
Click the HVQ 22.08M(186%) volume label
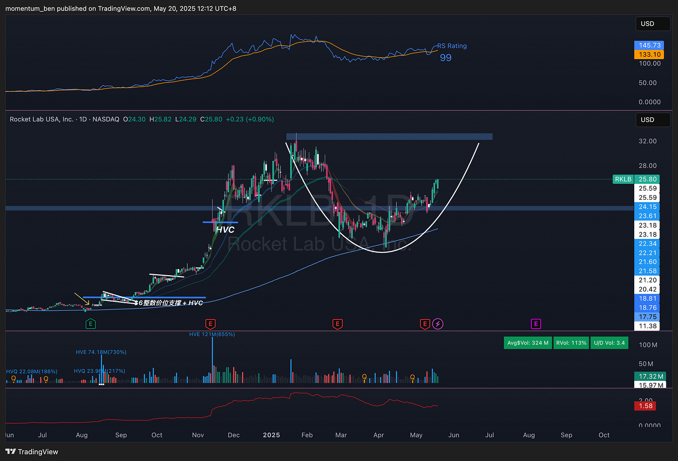pos(32,372)
